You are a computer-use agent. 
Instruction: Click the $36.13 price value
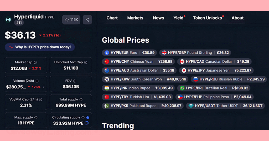[x=20, y=35]
